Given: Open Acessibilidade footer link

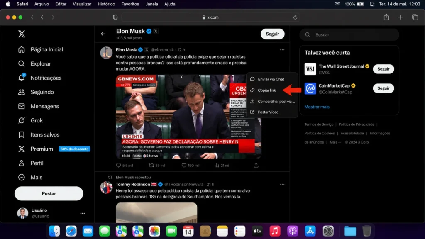Looking at the screenshot, I should pos(352,133).
